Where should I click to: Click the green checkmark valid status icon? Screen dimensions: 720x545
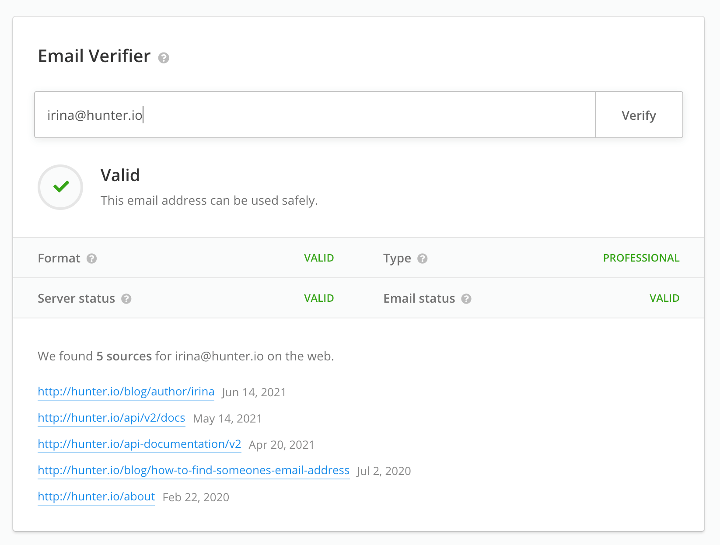coord(60,187)
